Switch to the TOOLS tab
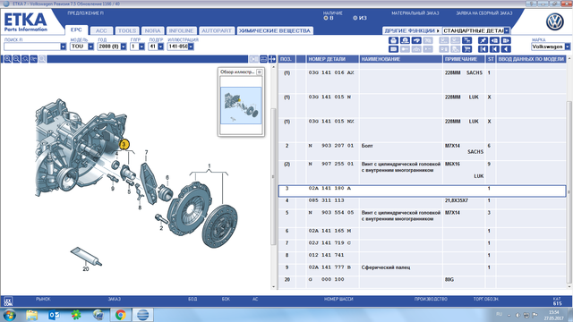Image resolution: width=573 pixels, height=322 pixels. (x=127, y=31)
